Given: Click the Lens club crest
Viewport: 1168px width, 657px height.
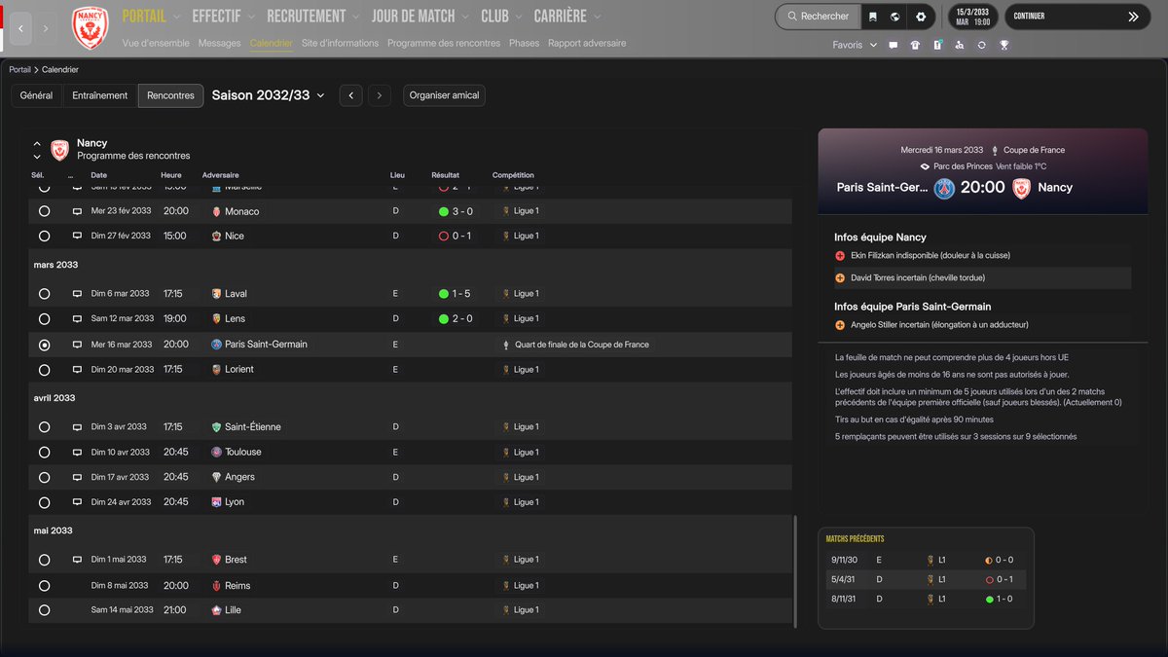Looking at the screenshot, I should click(x=217, y=319).
